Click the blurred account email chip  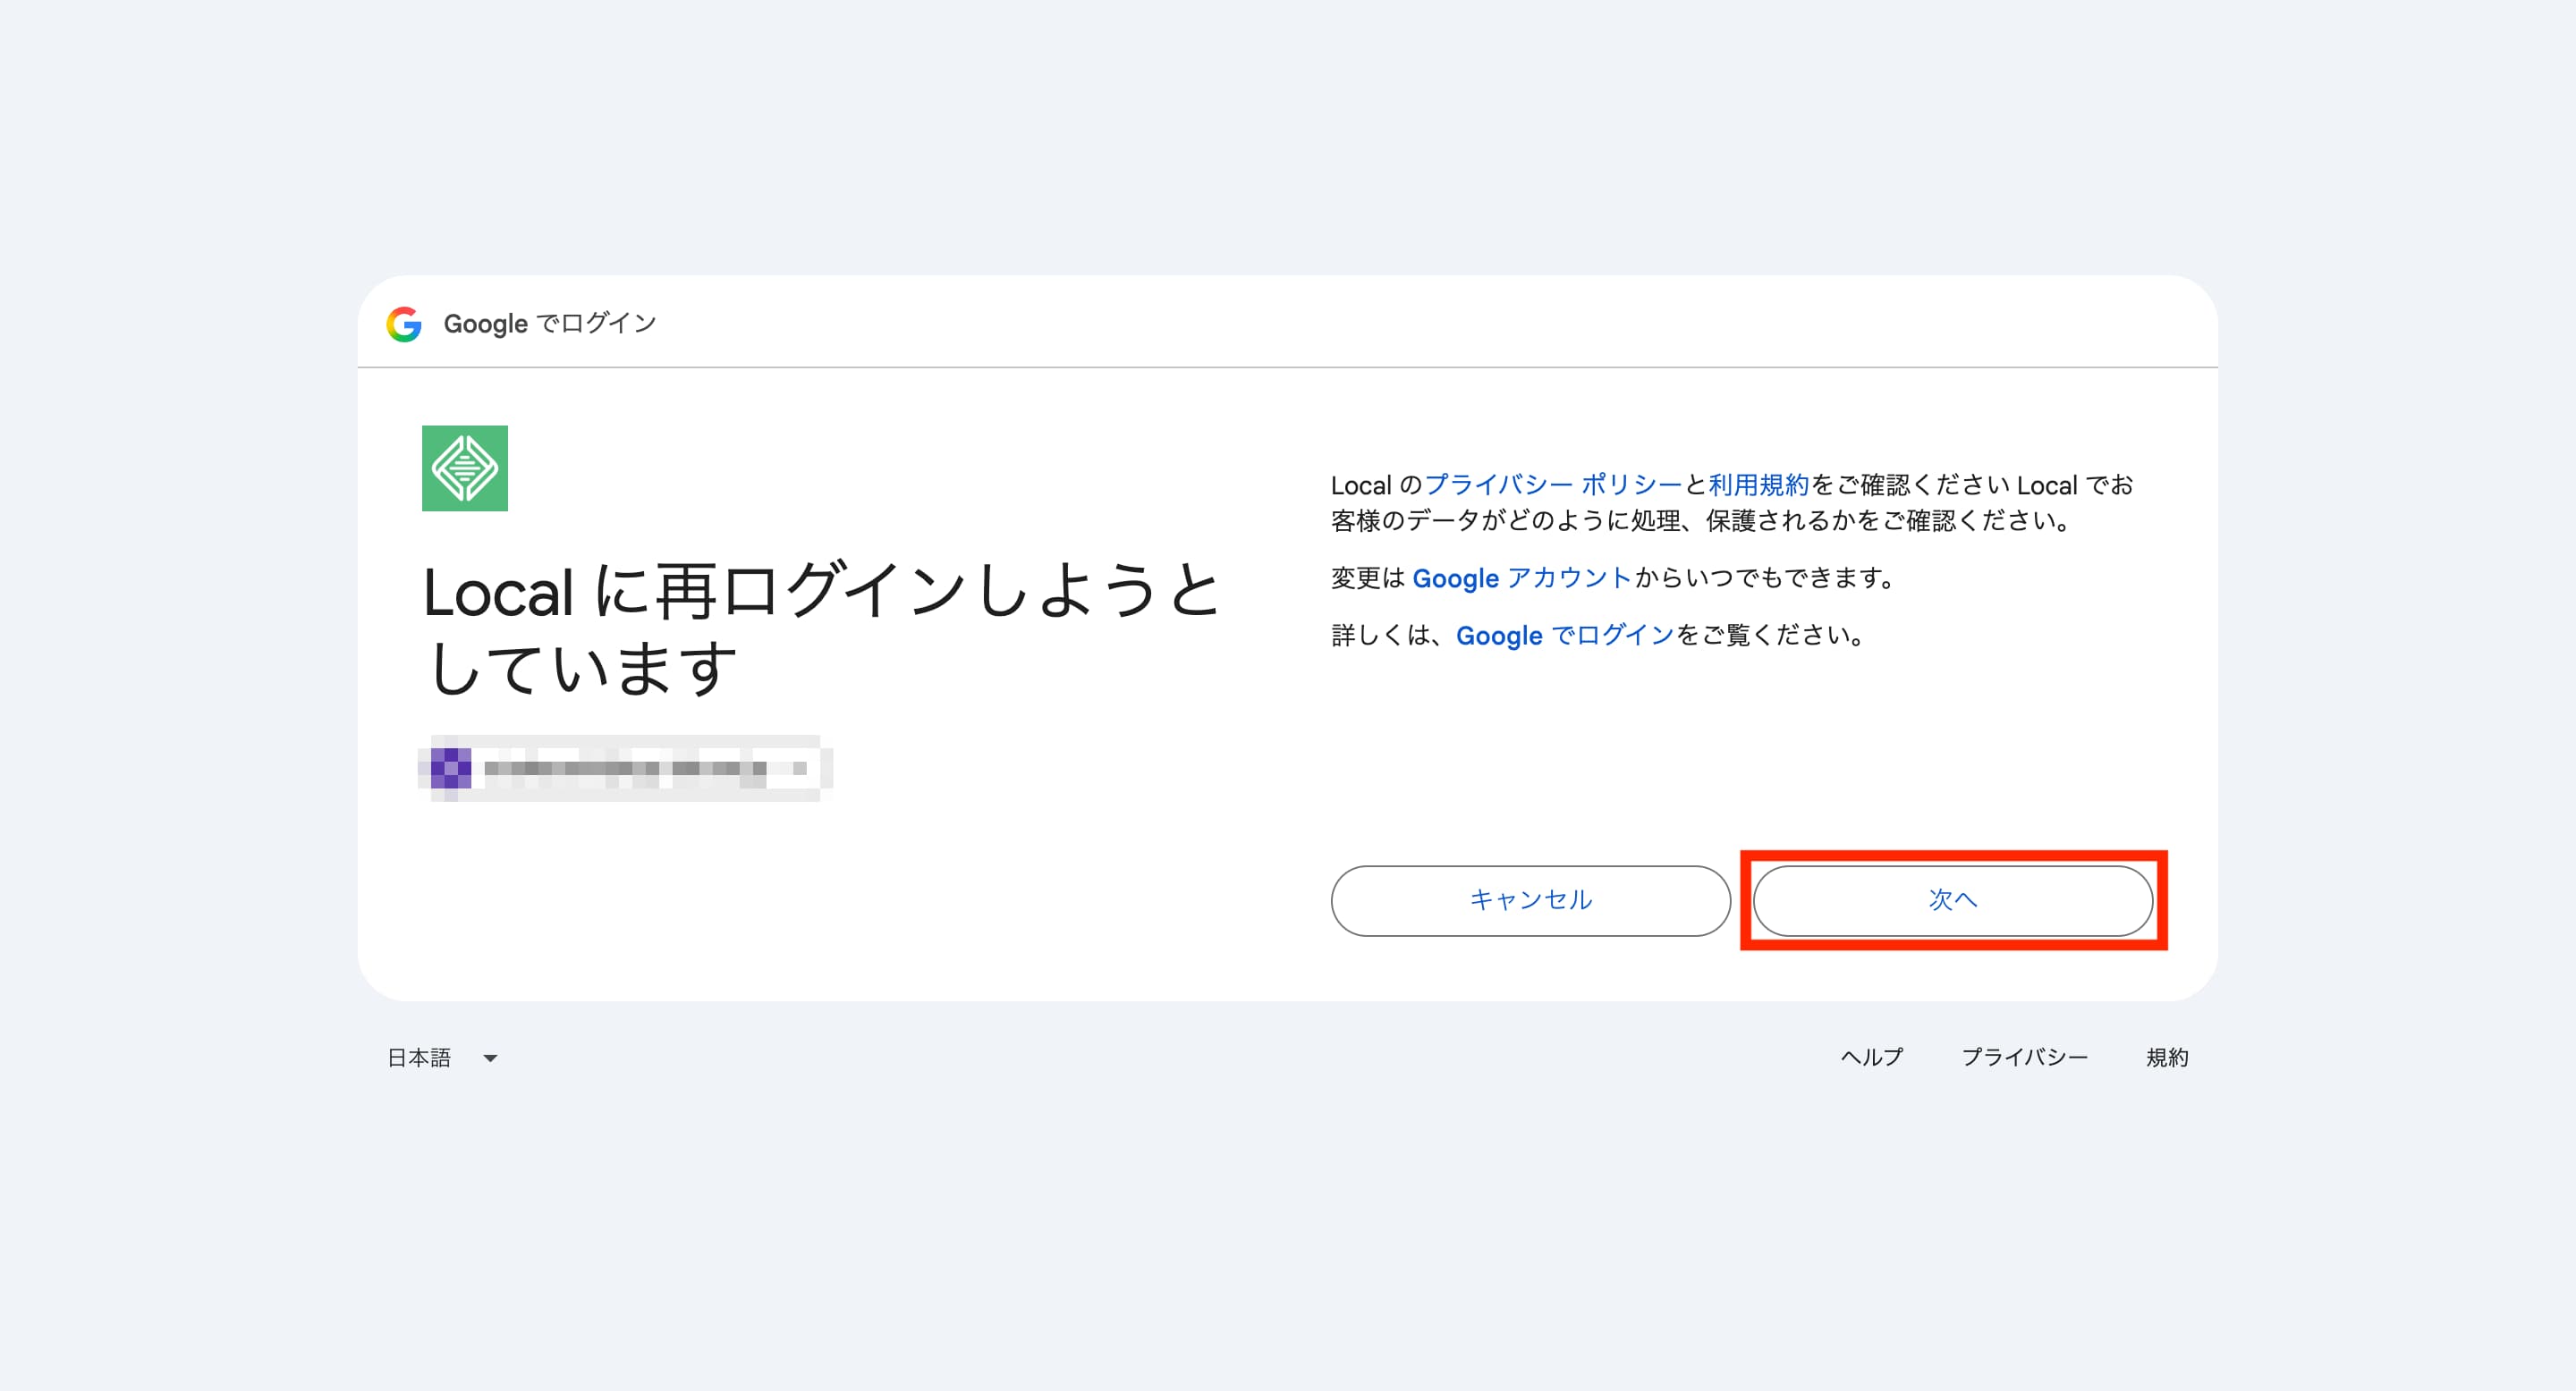(626, 769)
